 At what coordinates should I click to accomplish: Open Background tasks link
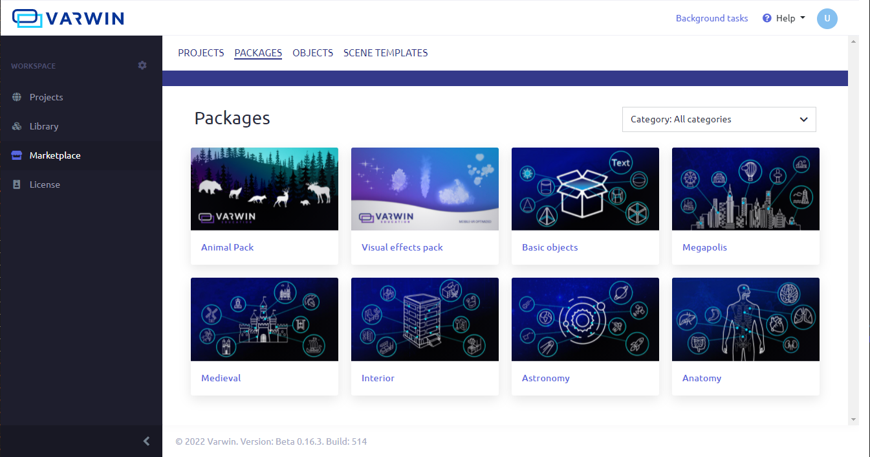[712, 18]
